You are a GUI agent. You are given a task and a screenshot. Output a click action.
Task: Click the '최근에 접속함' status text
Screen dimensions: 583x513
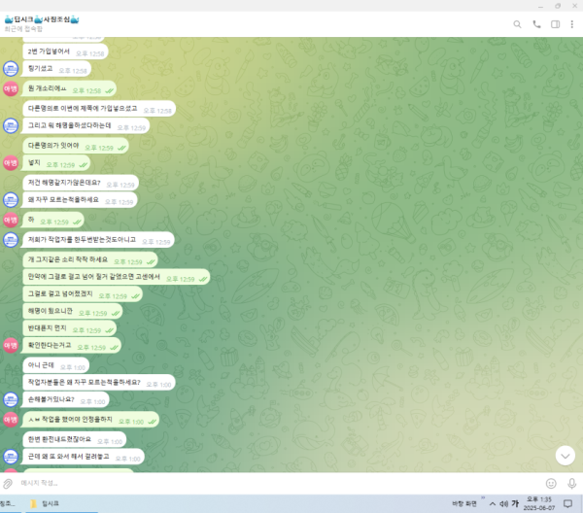23,29
